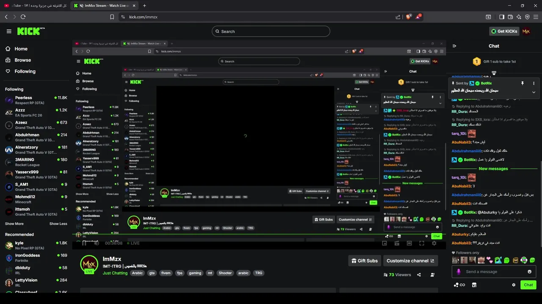Collapse the chat panel icon
This screenshot has width=542, height=304.
454,46
